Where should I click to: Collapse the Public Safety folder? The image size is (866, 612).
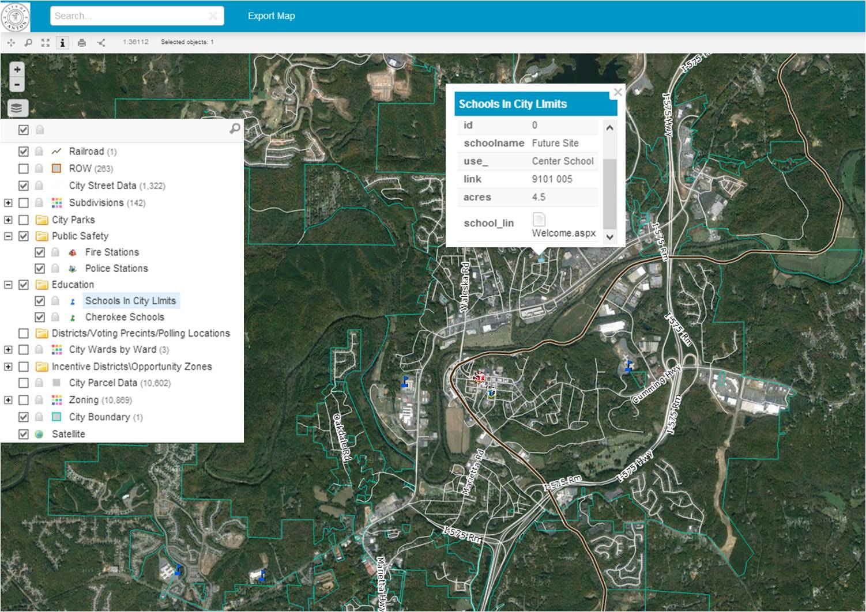pos(8,236)
